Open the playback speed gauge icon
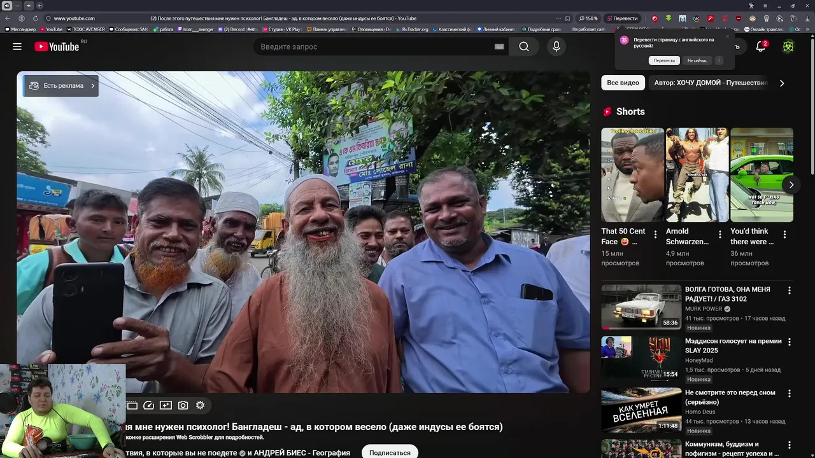 [148, 405]
